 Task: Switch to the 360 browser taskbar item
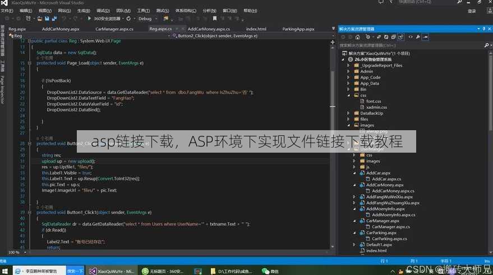pos(163,271)
